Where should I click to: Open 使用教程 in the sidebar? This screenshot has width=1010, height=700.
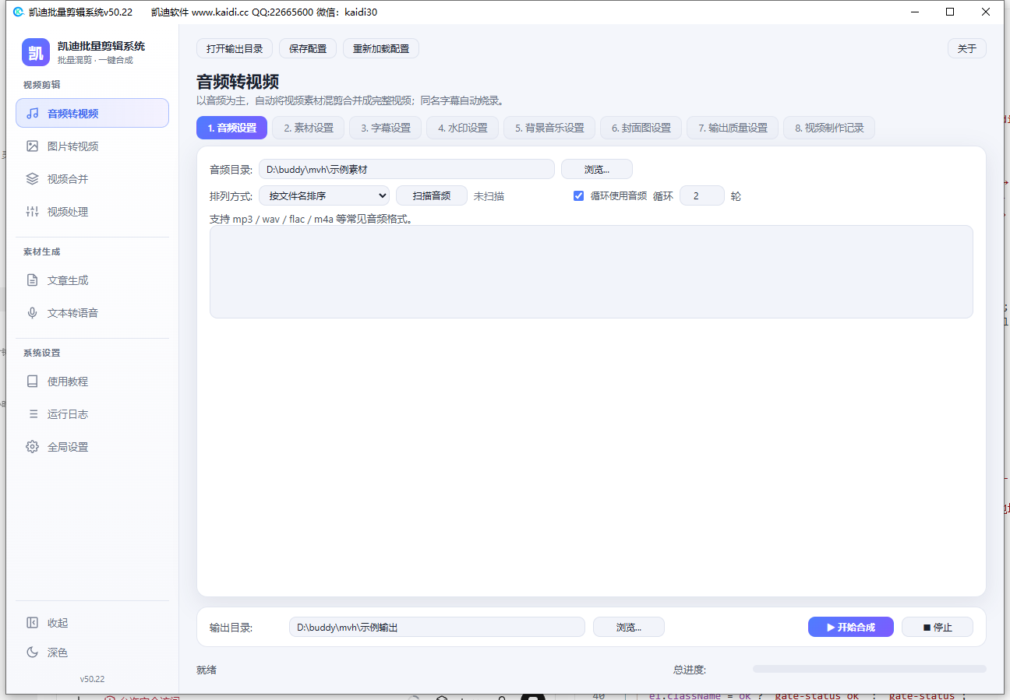[x=92, y=381]
